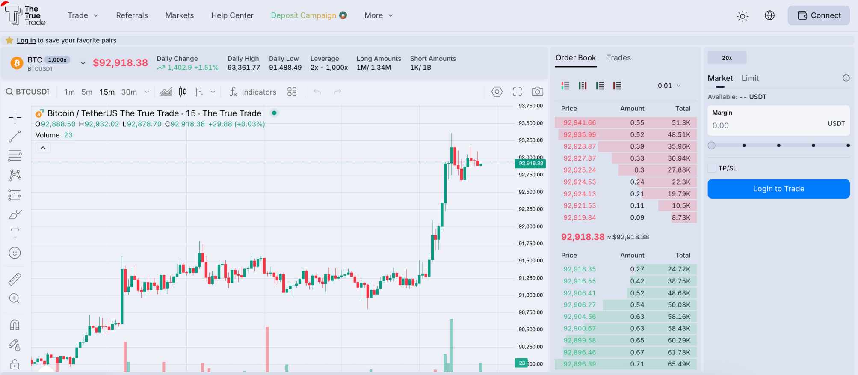Select the crosshair cursor tool

[15, 117]
